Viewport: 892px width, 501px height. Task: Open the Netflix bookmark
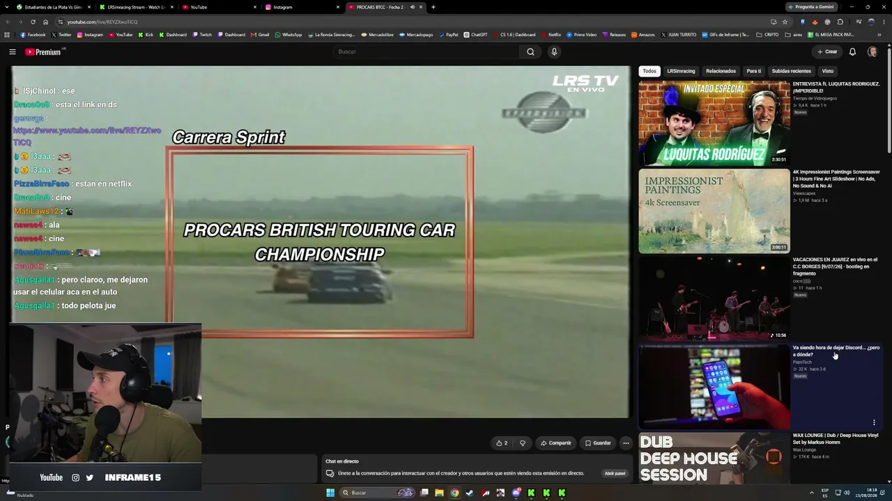click(x=551, y=35)
